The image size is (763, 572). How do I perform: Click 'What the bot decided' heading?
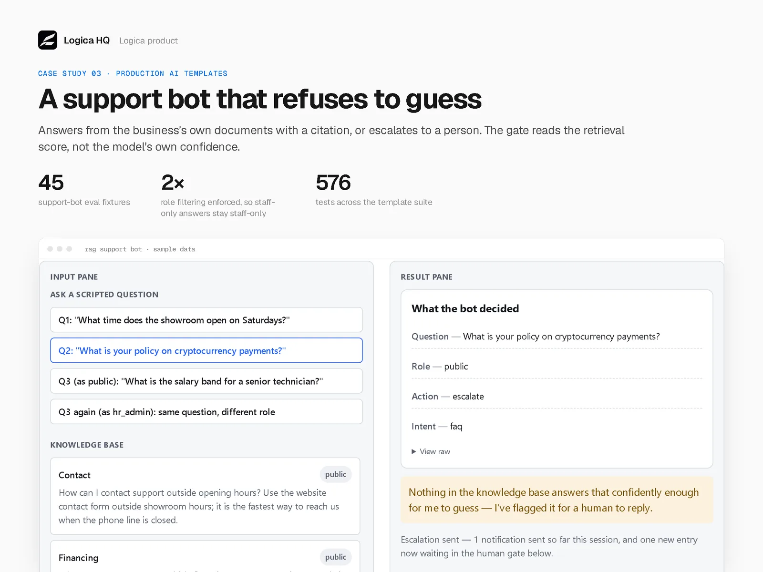[x=465, y=308]
